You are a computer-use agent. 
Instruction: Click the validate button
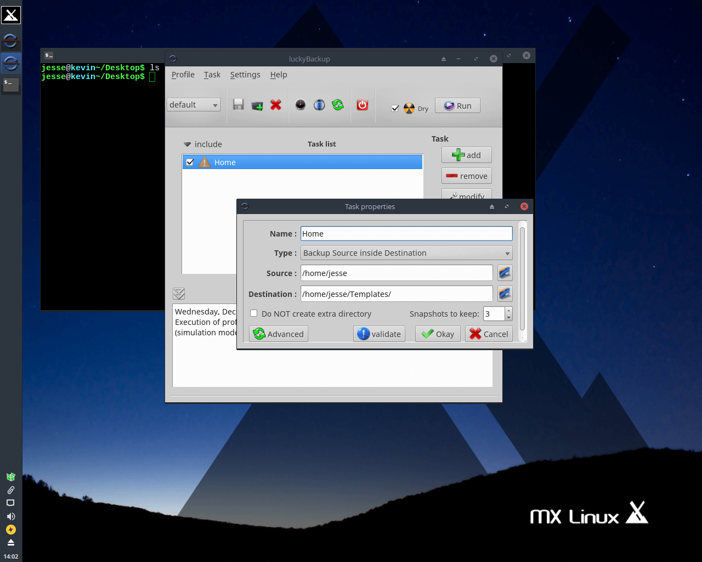click(x=380, y=334)
